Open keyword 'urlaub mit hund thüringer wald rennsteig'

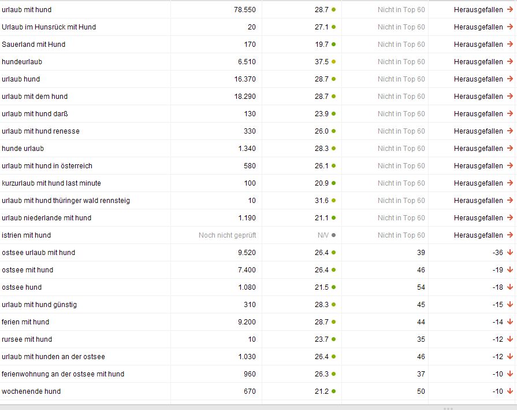tap(66, 201)
